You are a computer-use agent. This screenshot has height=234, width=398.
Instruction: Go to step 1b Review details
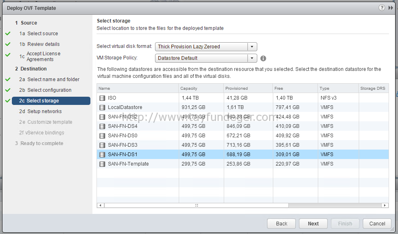tap(39, 44)
